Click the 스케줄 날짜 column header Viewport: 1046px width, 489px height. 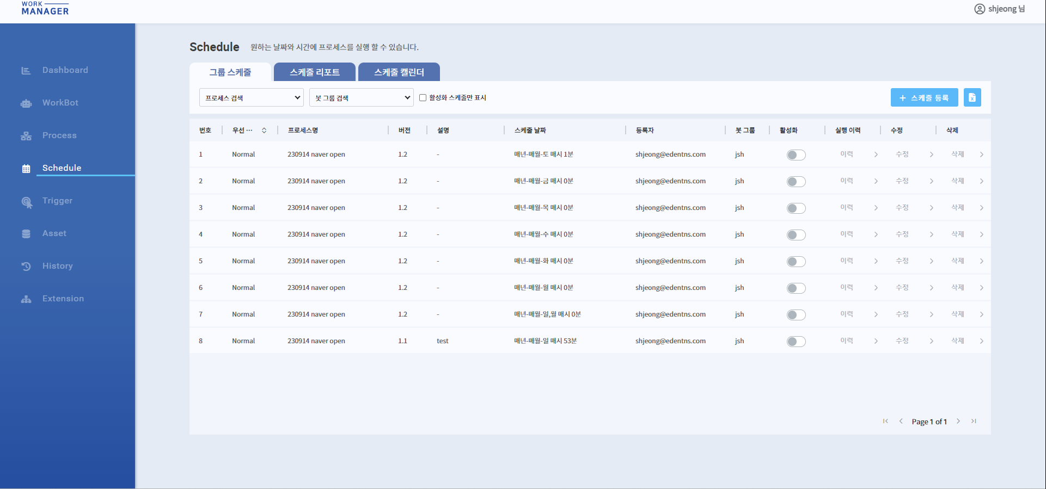pyautogui.click(x=530, y=131)
